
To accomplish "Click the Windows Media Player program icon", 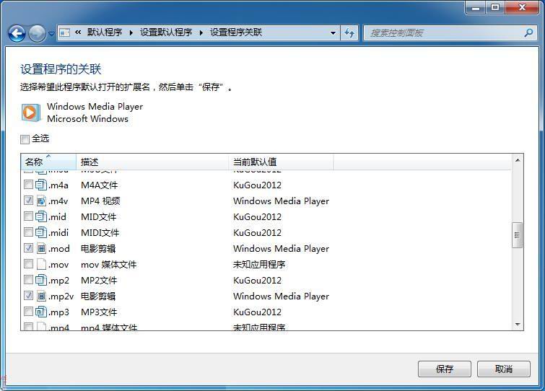I will pyautogui.click(x=31, y=113).
